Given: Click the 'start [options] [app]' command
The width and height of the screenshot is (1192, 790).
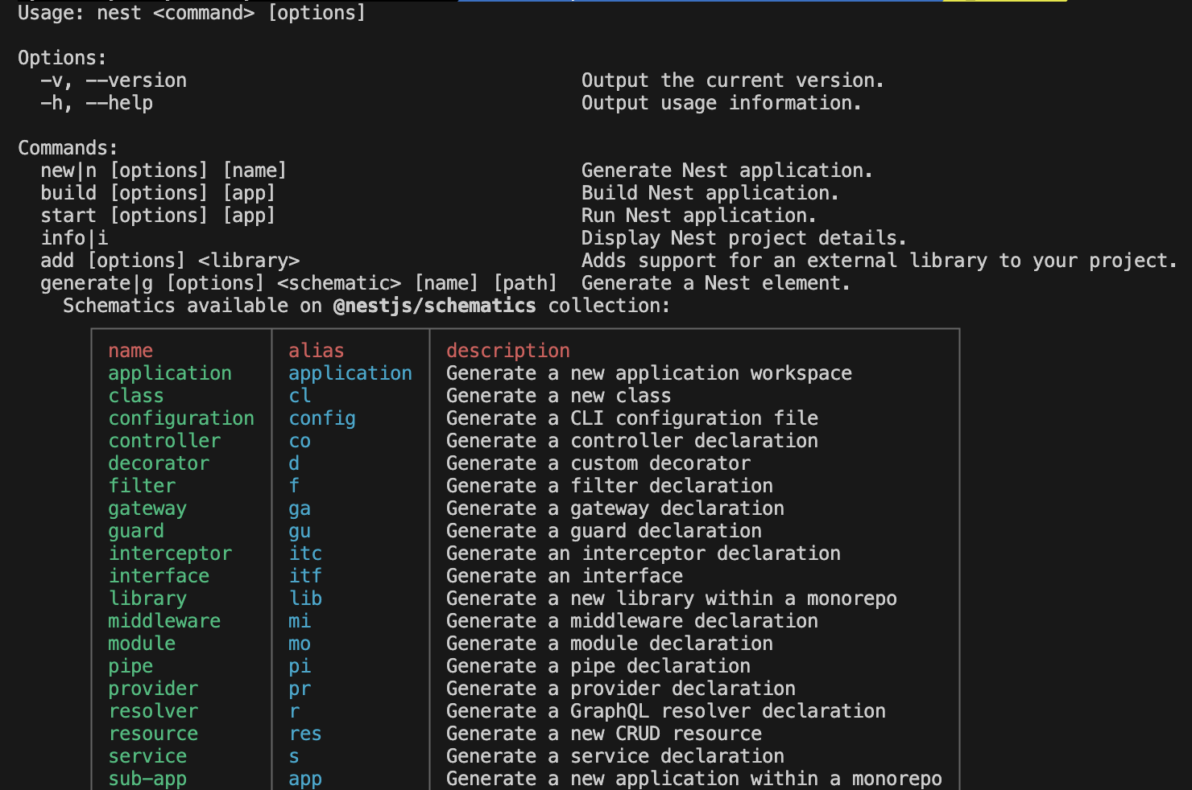Looking at the screenshot, I should (x=158, y=216).
